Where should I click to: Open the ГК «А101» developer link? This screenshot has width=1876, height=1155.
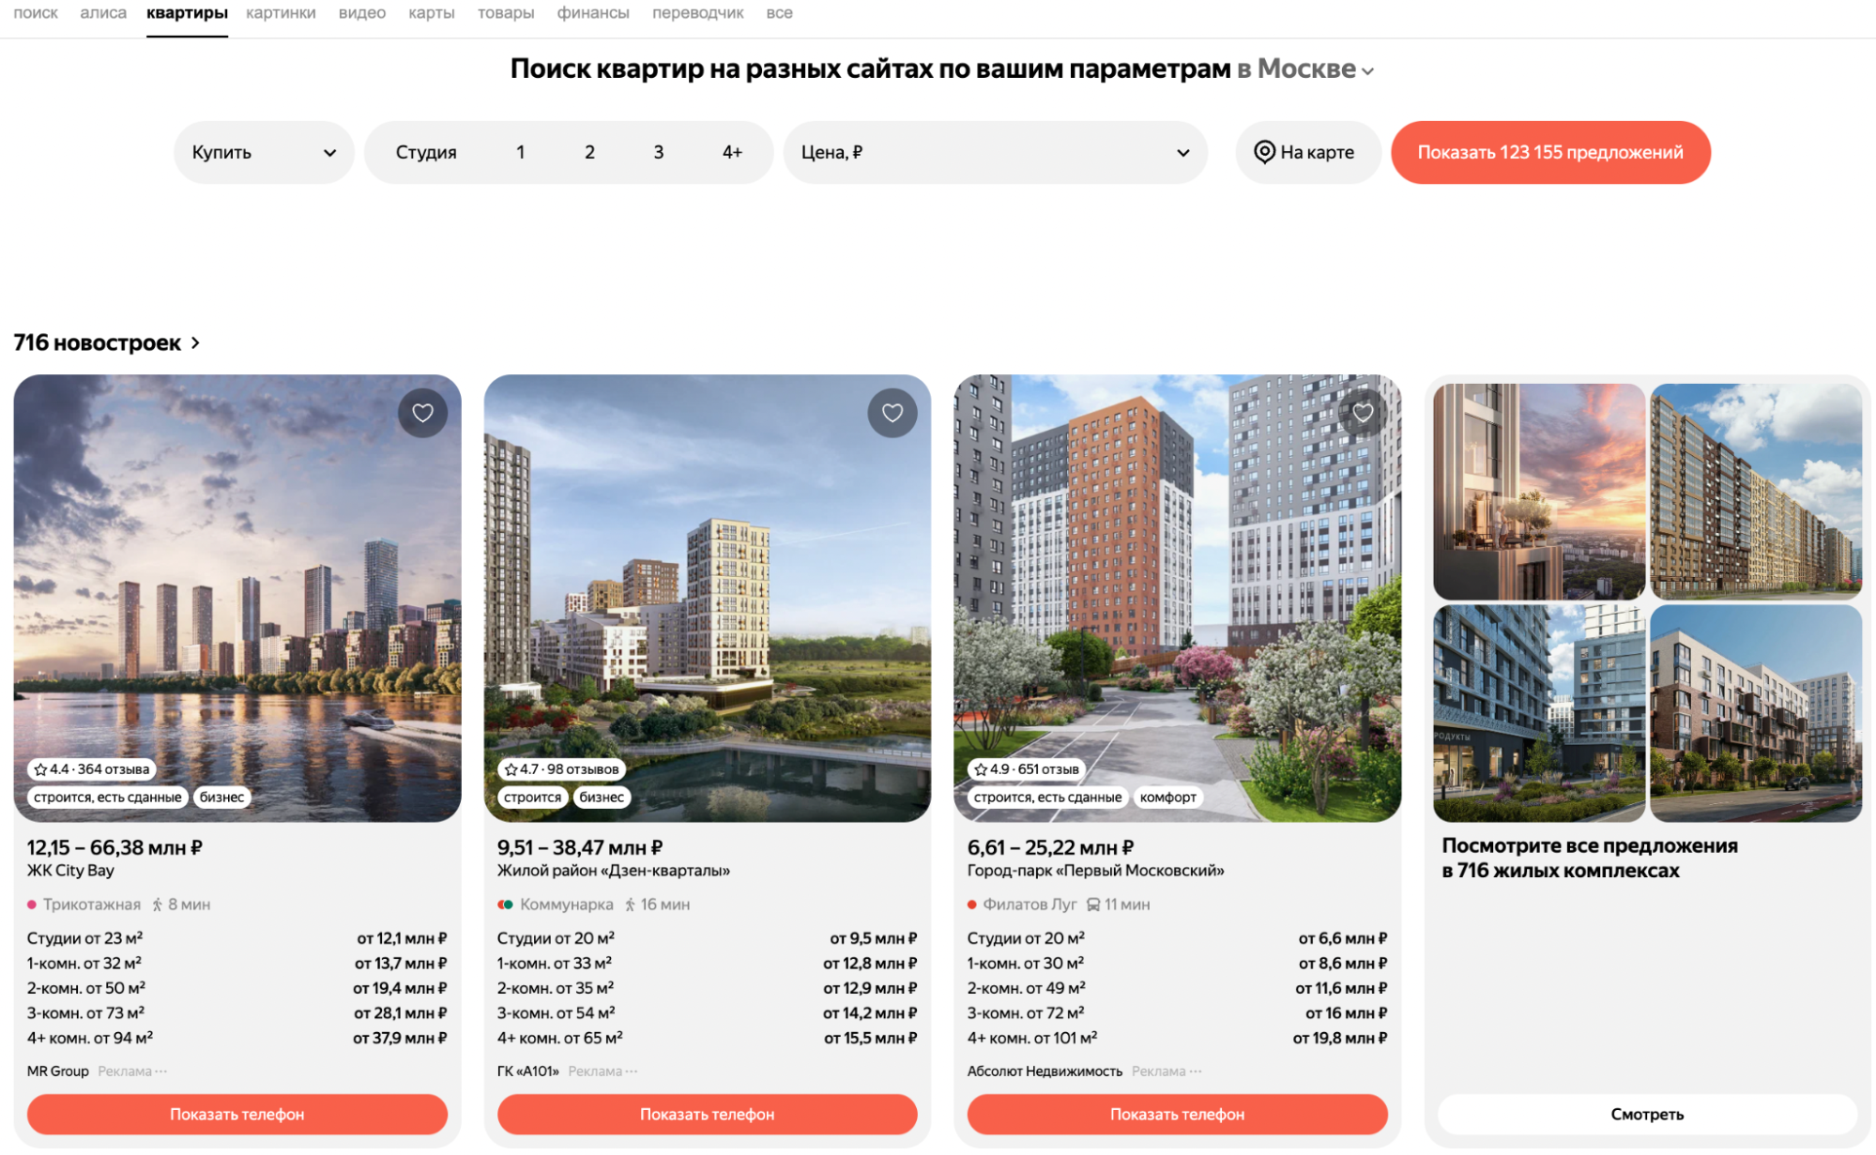pyautogui.click(x=528, y=1071)
